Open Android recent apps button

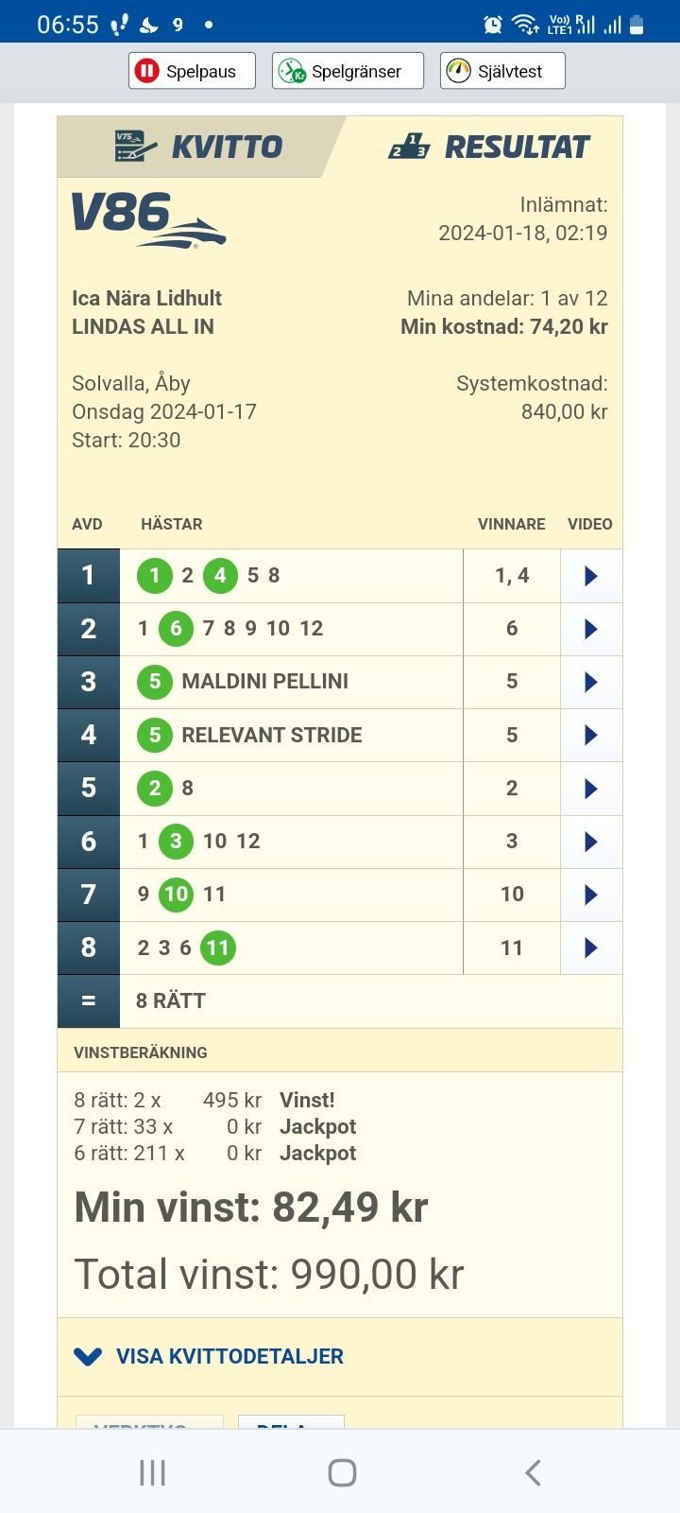pyautogui.click(x=152, y=1472)
